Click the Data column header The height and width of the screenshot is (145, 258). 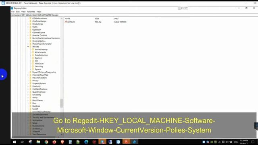(x=116, y=19)
